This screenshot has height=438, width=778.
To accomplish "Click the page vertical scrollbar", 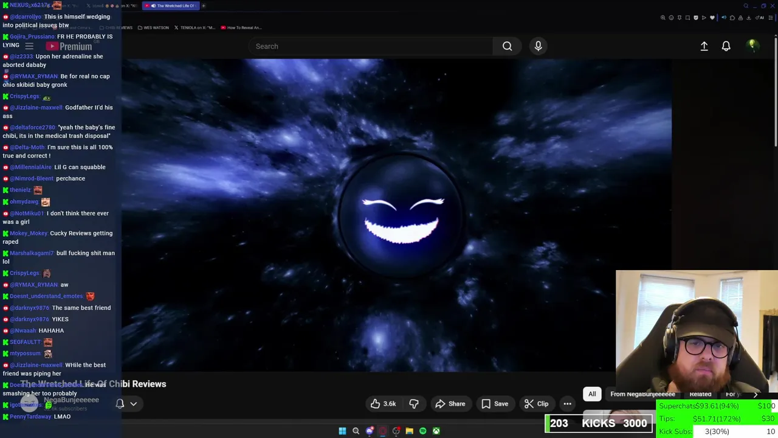I will (775, 91).
